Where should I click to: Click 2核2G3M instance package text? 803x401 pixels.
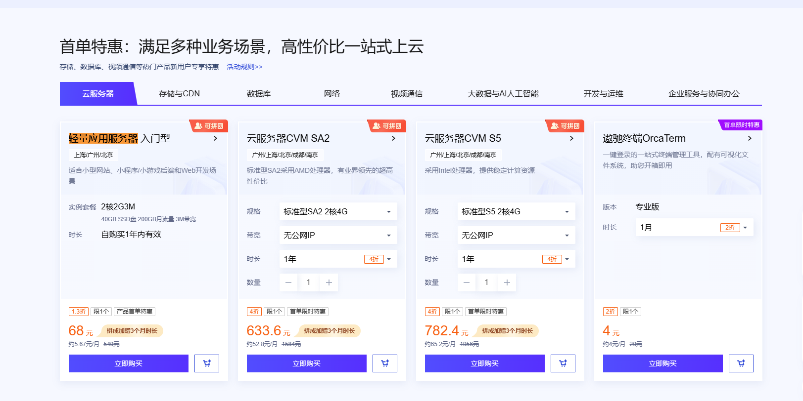click(x=118, y=207)
